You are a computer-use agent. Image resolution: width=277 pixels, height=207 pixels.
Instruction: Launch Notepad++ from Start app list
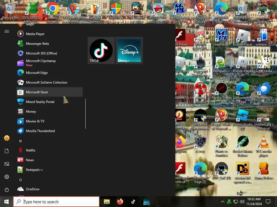click(50, 170)
